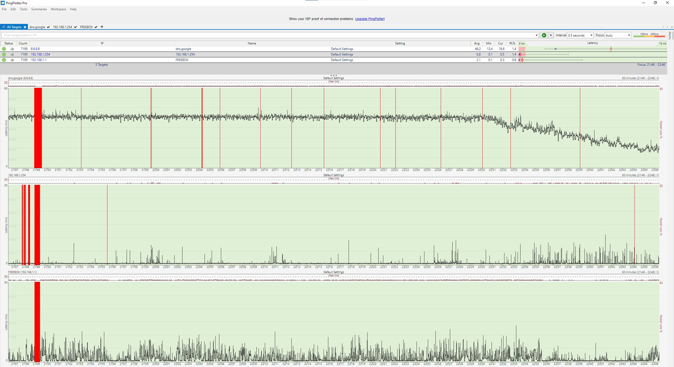Sort by the Status column header
This screenshot has height=367, width=674.
8,43
